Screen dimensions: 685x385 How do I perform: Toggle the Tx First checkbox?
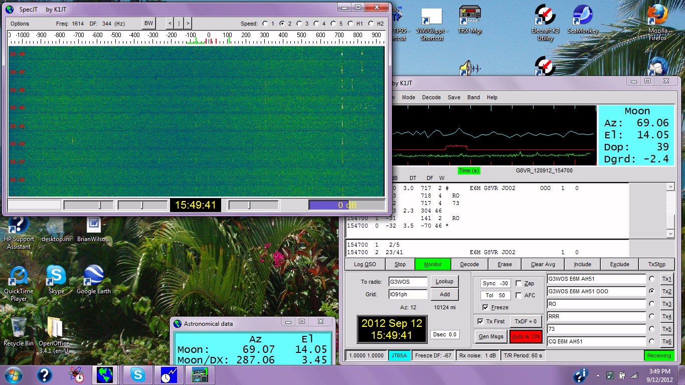481,321
